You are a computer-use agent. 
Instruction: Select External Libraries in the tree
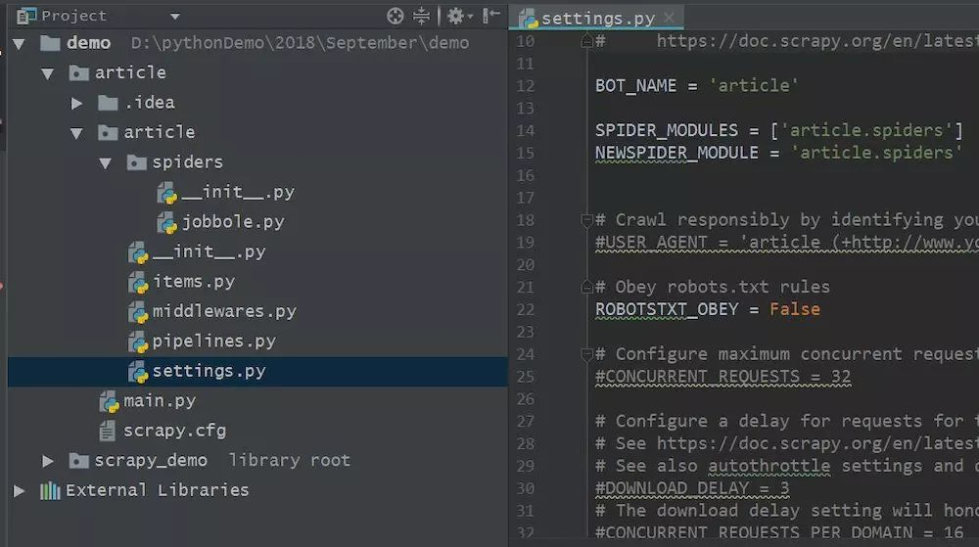157,490
